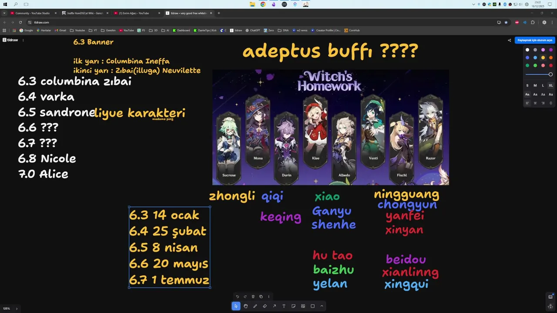
Task: Choose the serif font style
Action: coord(543,94)
